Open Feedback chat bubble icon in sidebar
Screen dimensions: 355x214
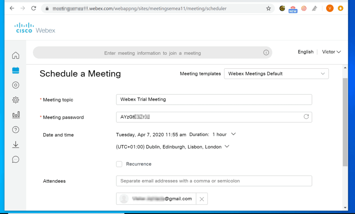[16, 160]
